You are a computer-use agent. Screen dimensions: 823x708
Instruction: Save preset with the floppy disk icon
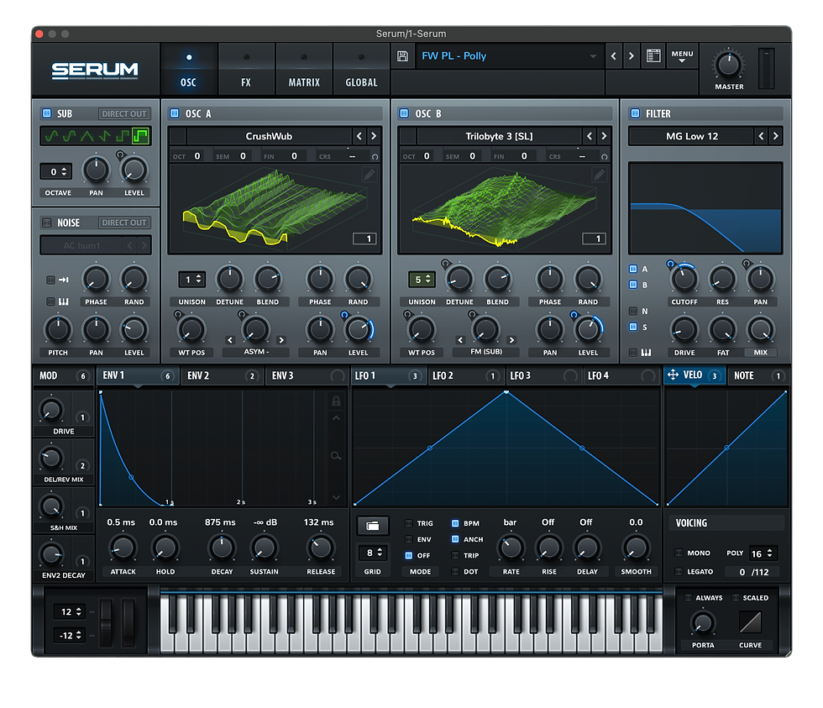click(402, 56)
